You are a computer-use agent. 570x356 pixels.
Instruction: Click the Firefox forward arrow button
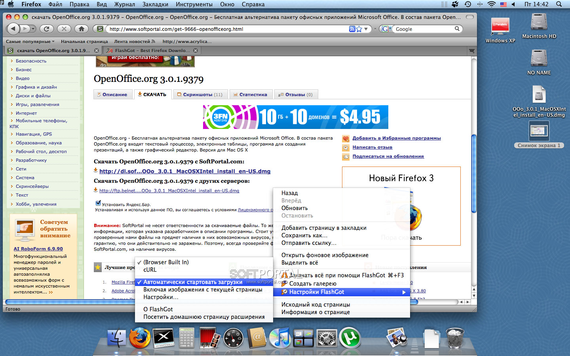(25, 28)
